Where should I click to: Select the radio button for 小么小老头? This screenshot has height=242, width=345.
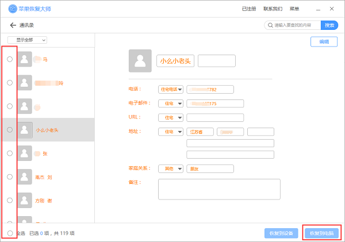pos(10,130)
